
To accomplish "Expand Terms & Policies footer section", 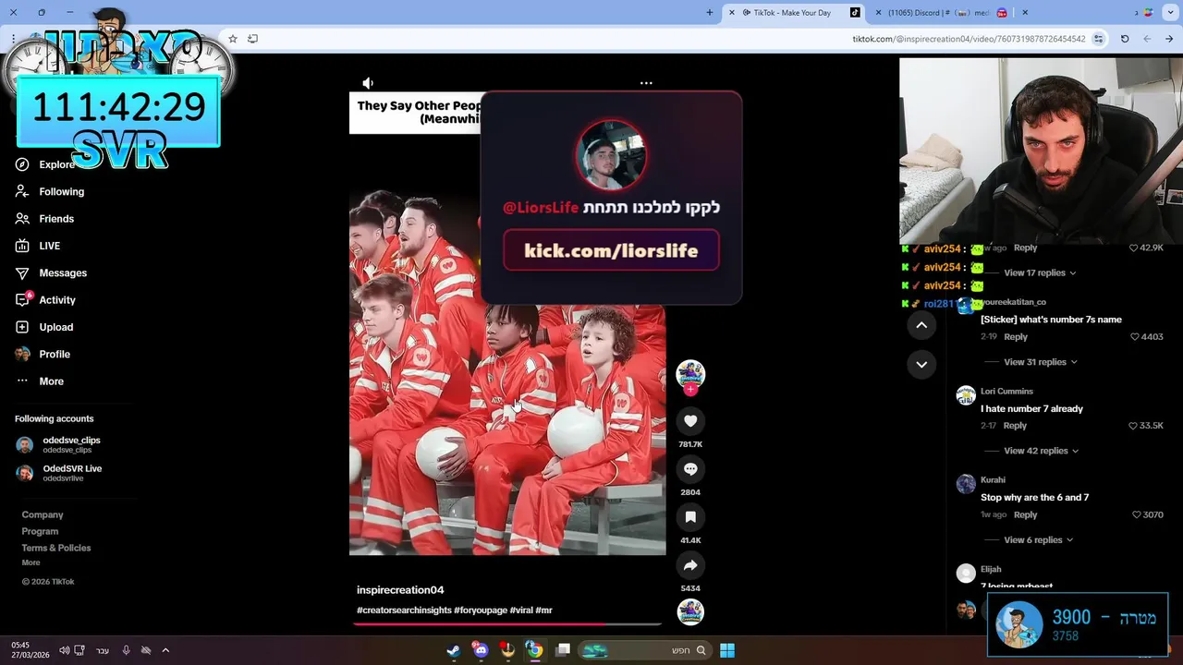I will coord(56,549).
